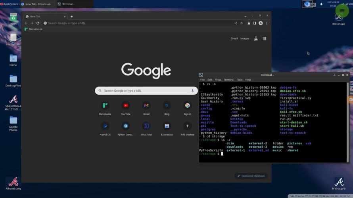Focus the Chromium address bar
Image resolution: width=353 pixels, height=198 pixels.
pyautogui.click(x=137, y=23)
